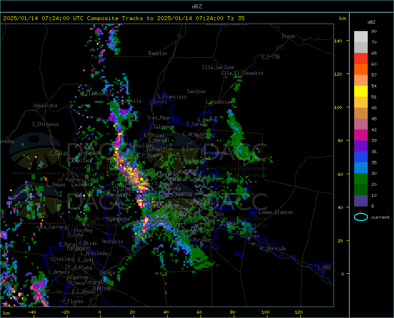The image size is (394, 318).
Task: Click the Divisadero map label
Action: click(x=214, y=153)
